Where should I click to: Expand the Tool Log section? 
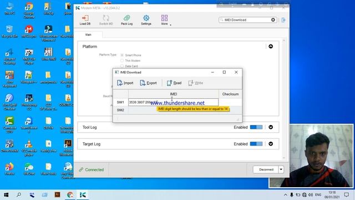(x=271, y=127)
